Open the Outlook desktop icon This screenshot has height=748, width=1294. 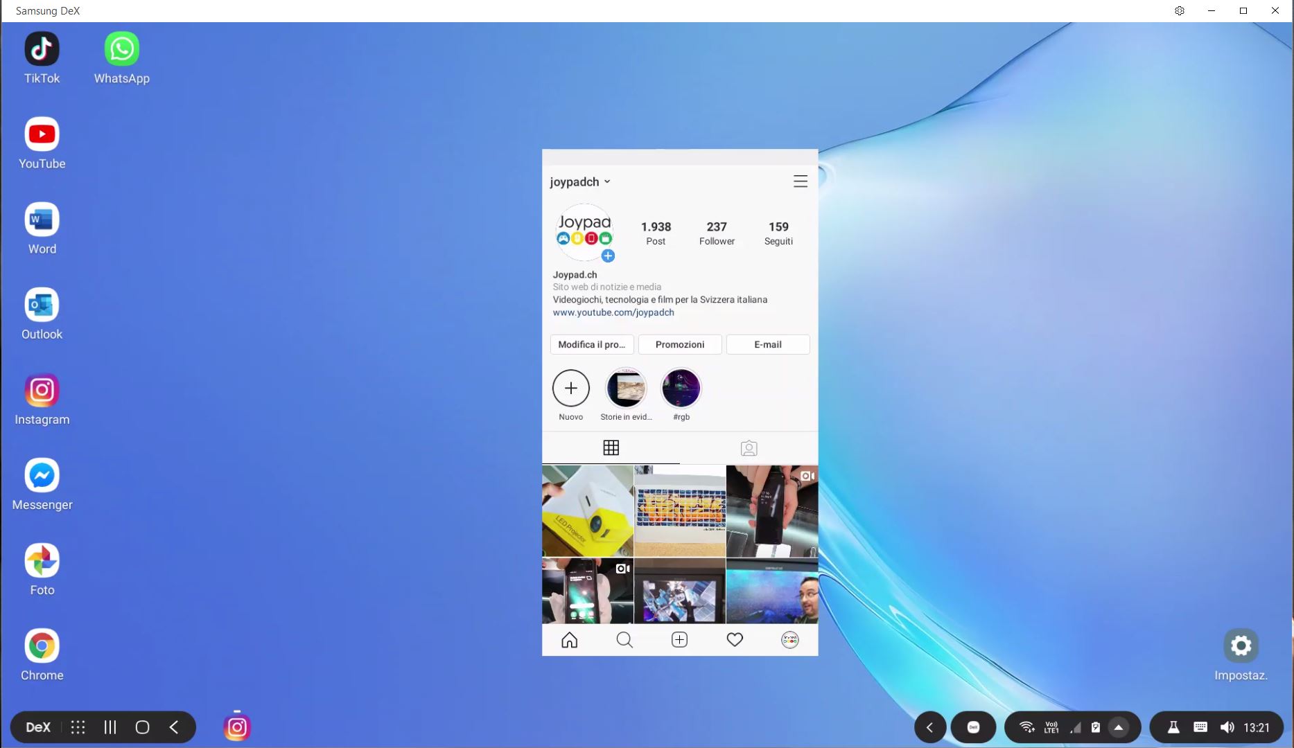[42, 305]
